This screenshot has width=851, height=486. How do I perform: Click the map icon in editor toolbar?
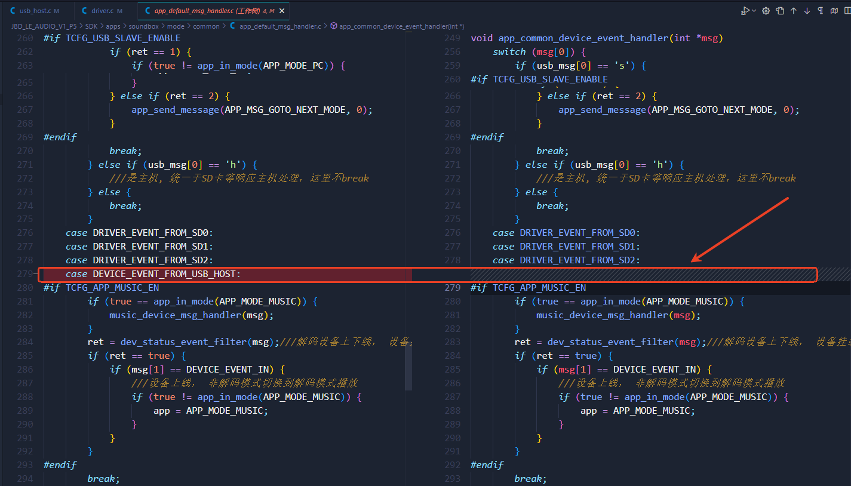pos(835,11)
